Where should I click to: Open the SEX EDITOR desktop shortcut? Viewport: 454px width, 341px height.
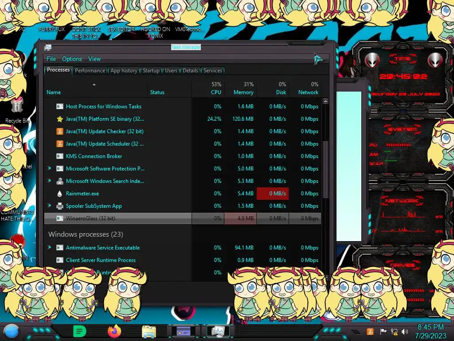[121, 29]
